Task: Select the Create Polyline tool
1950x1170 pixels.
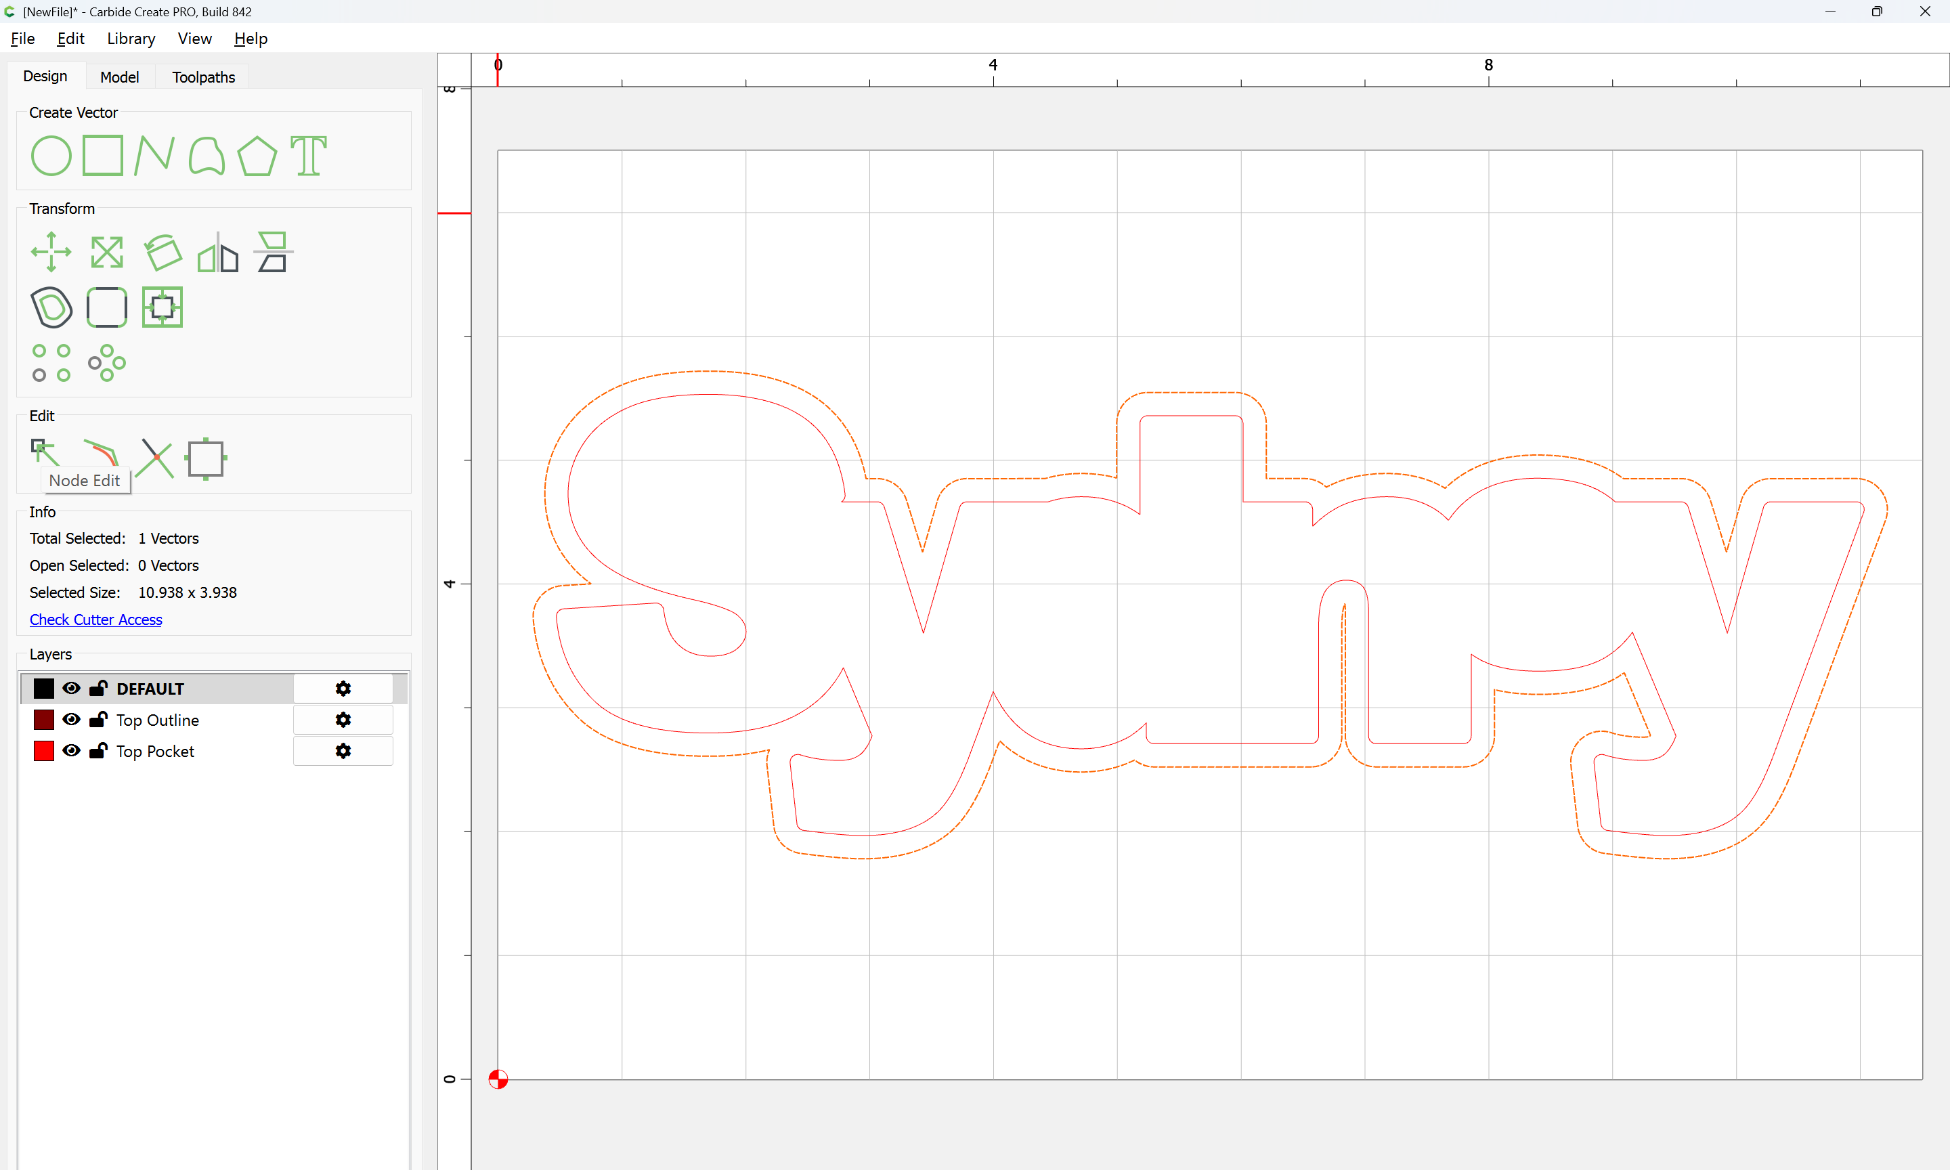Action: (154, 155)
